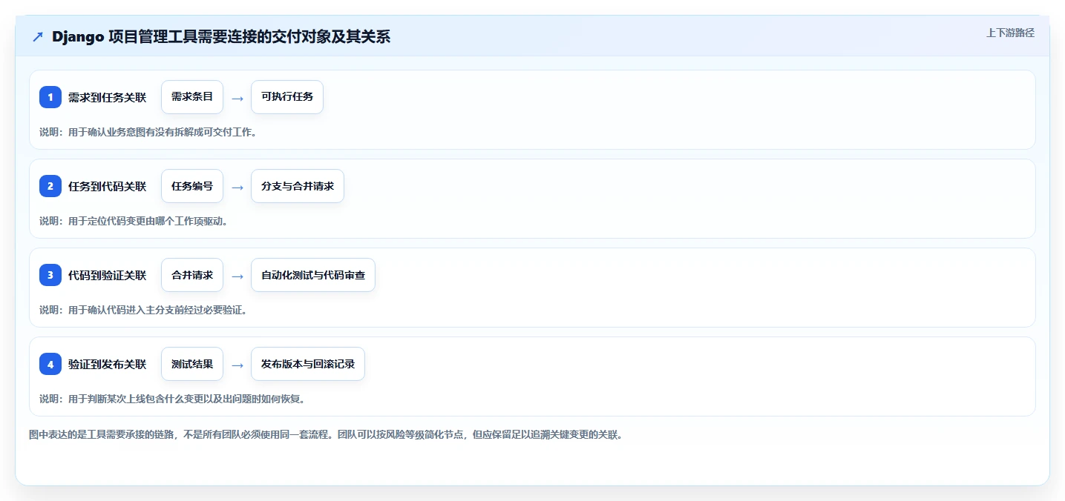Click the 可执行任务 box
Screen dimensions: 1065x501
coord(287,97)
